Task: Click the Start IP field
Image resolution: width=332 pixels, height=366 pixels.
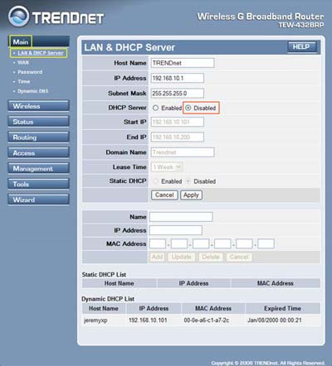Action: tap(178, 122)
